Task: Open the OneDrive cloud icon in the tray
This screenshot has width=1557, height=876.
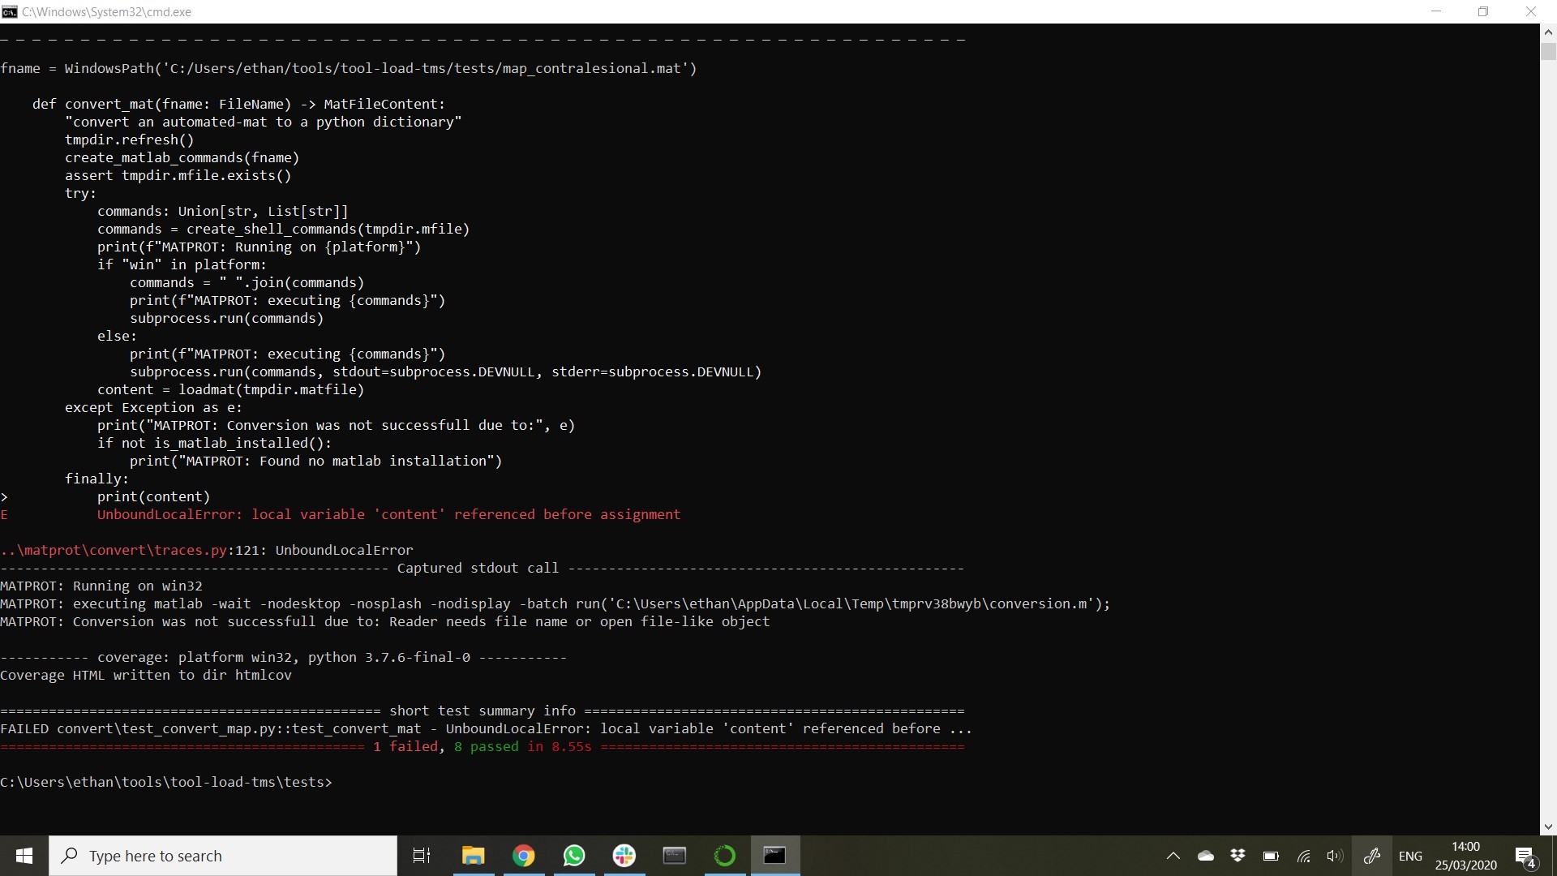Action: tap(1206, 856)
